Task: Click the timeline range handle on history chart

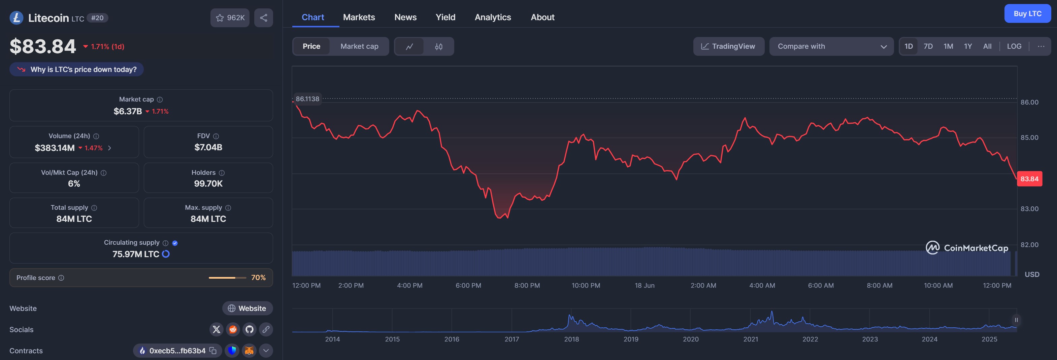Action: pos(1016,320)
